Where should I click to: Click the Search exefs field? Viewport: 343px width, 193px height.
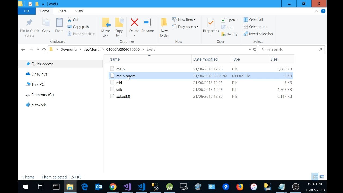point(292,49)
